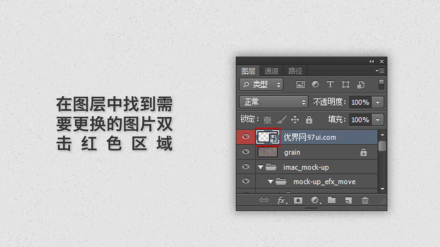Click the layers scrollbar down arrow
Viewport: 440px width, 247px height.
(x=382, y=189)
